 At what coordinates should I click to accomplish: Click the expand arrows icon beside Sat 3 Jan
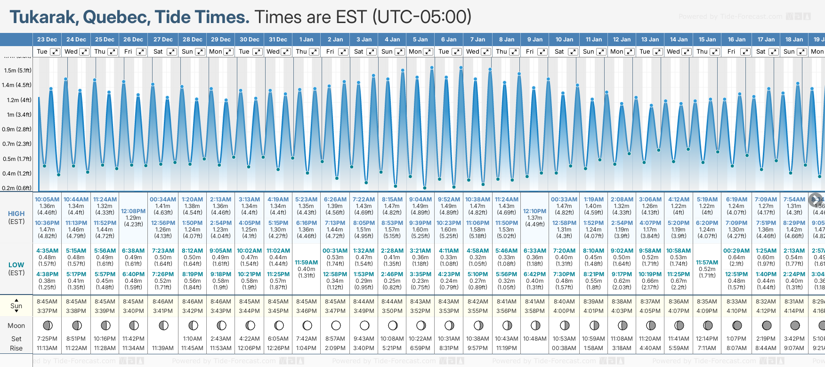[x=371, y=52]
